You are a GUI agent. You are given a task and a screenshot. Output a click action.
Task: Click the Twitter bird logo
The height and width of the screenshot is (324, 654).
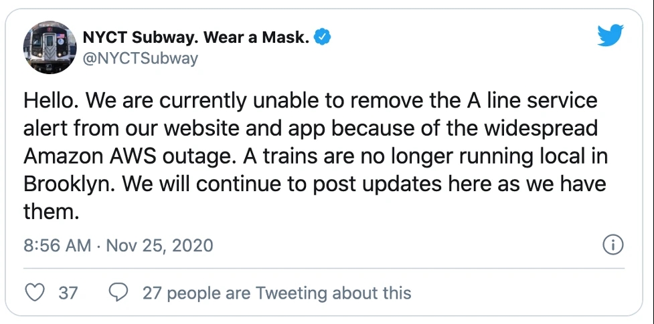pos(610,35)
